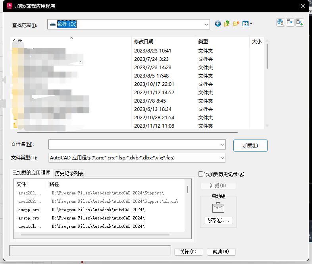Screen dimensions: 312x264
Task: Open startup suite 内容(O)... button
Action: [218, 220]
